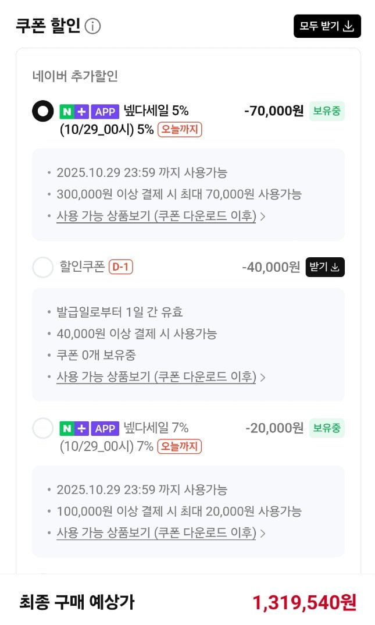
Task: Click the APP badge on 5% coupon
Action: (105, 111)
